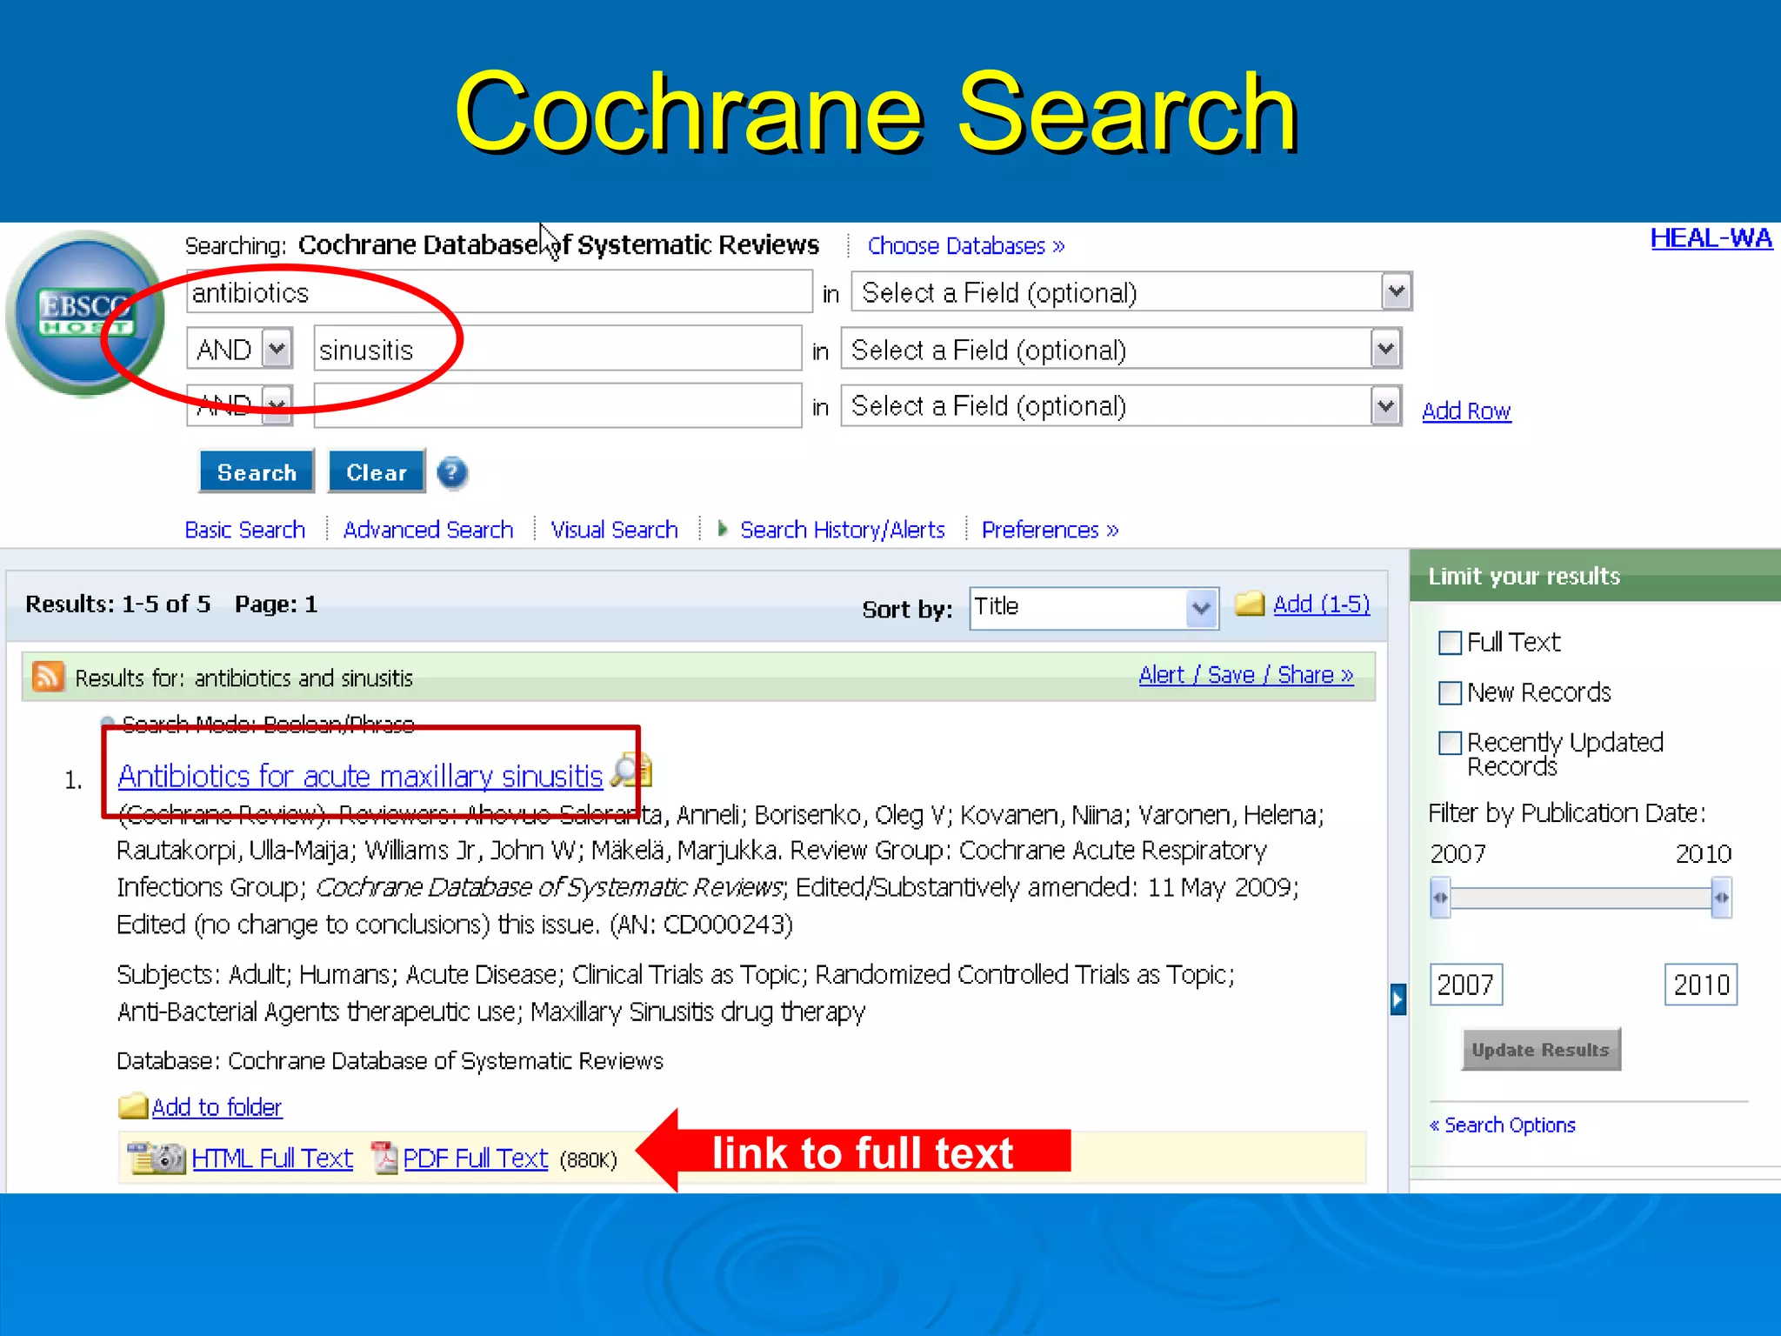Click the PDF Full Text icon
This screenshot has width=1781, height=1336.
[x=384, y=1158]
